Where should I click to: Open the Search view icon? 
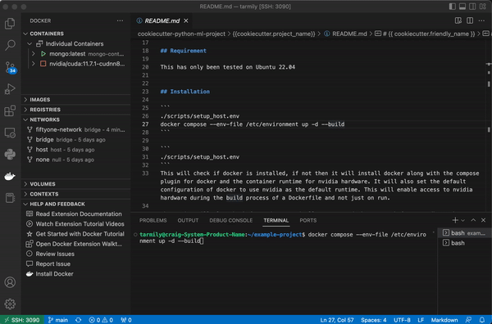click(x=10, y=45)
